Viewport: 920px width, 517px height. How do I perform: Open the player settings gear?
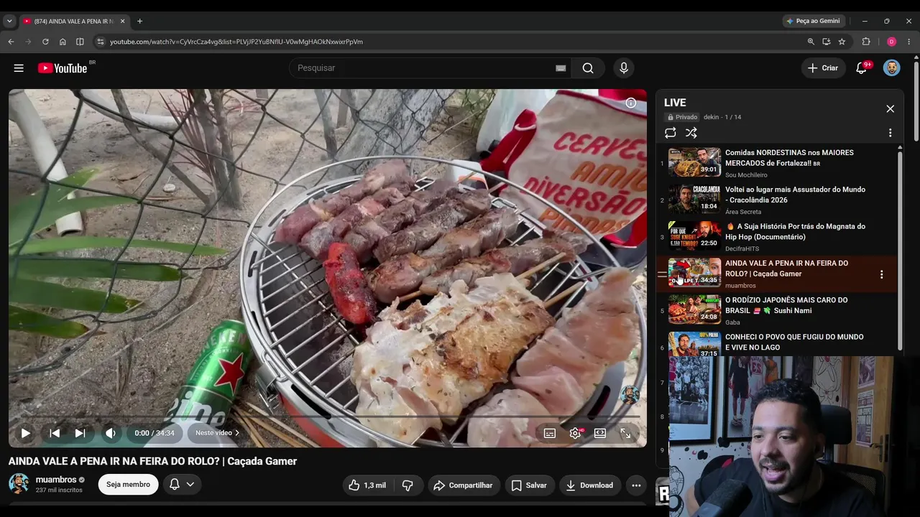575,433
